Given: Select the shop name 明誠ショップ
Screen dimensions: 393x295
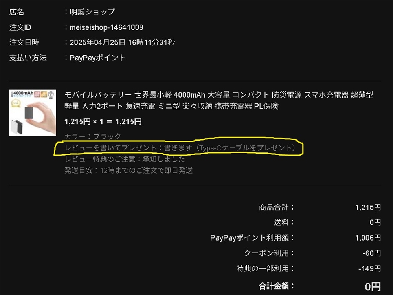Looking at the screenshot, I should 92,12.
